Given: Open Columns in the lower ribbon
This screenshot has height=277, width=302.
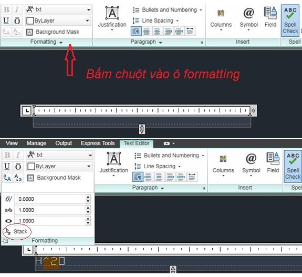Looking at the screenshot, I should (x=223, y=165).
